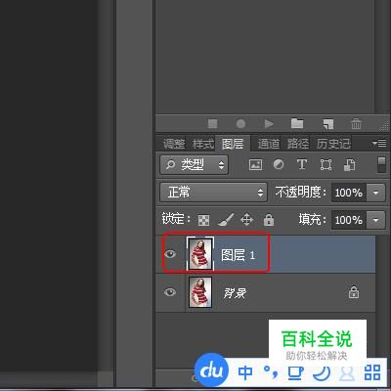Viewport: 391px width, 391px height.
Task: Lock transparent pixels checkerboard icon
Action: 204,221
